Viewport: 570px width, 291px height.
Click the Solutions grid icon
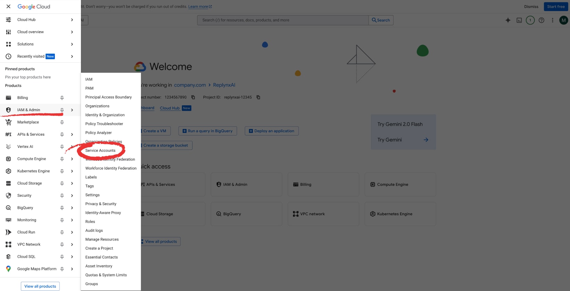(x=8, y=44)
